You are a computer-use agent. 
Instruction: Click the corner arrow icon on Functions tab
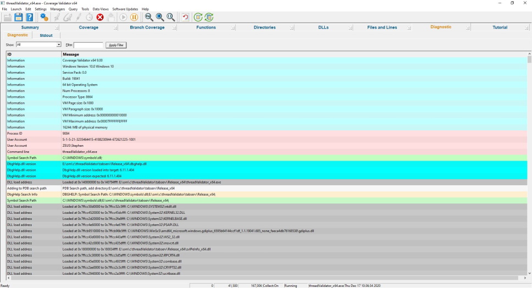pos(233,28)
